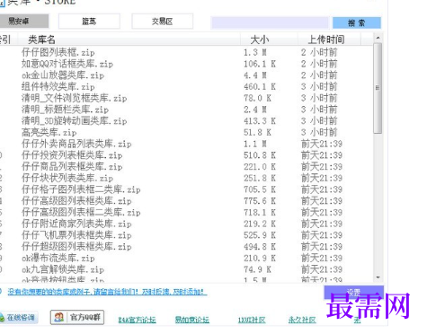Select 清明_文件浏览框类库.zip
This screenshot has width=427, height=334.
point(75,98)
